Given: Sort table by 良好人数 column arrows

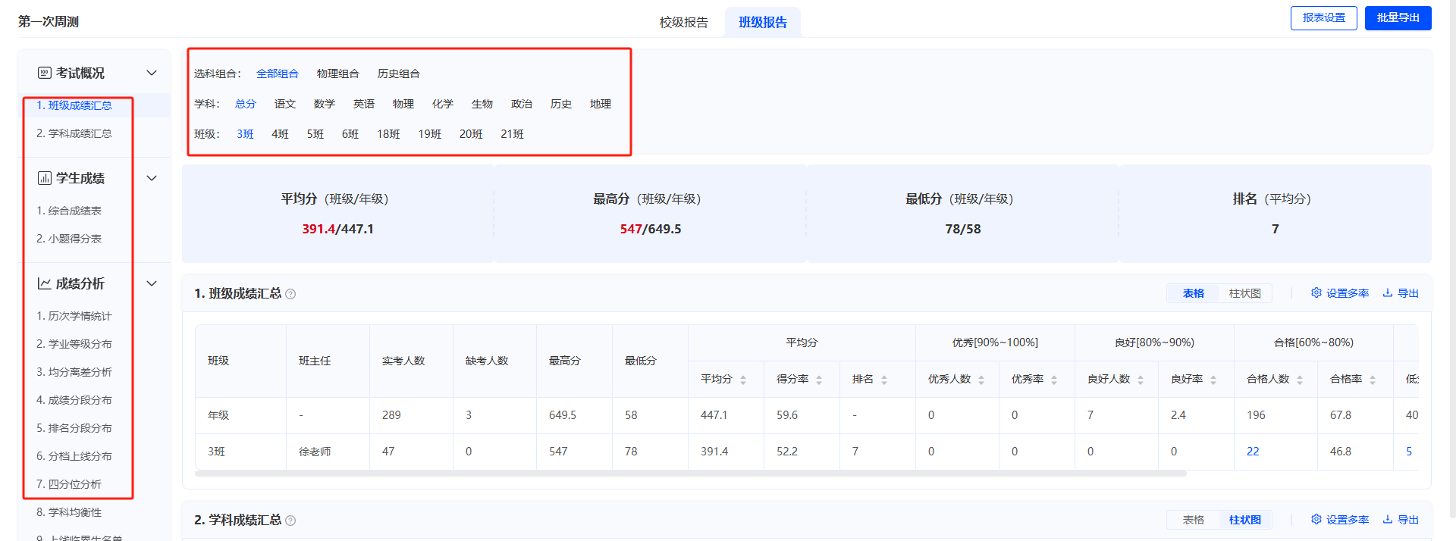Looking at the screenshot, I should (1141, 380).
